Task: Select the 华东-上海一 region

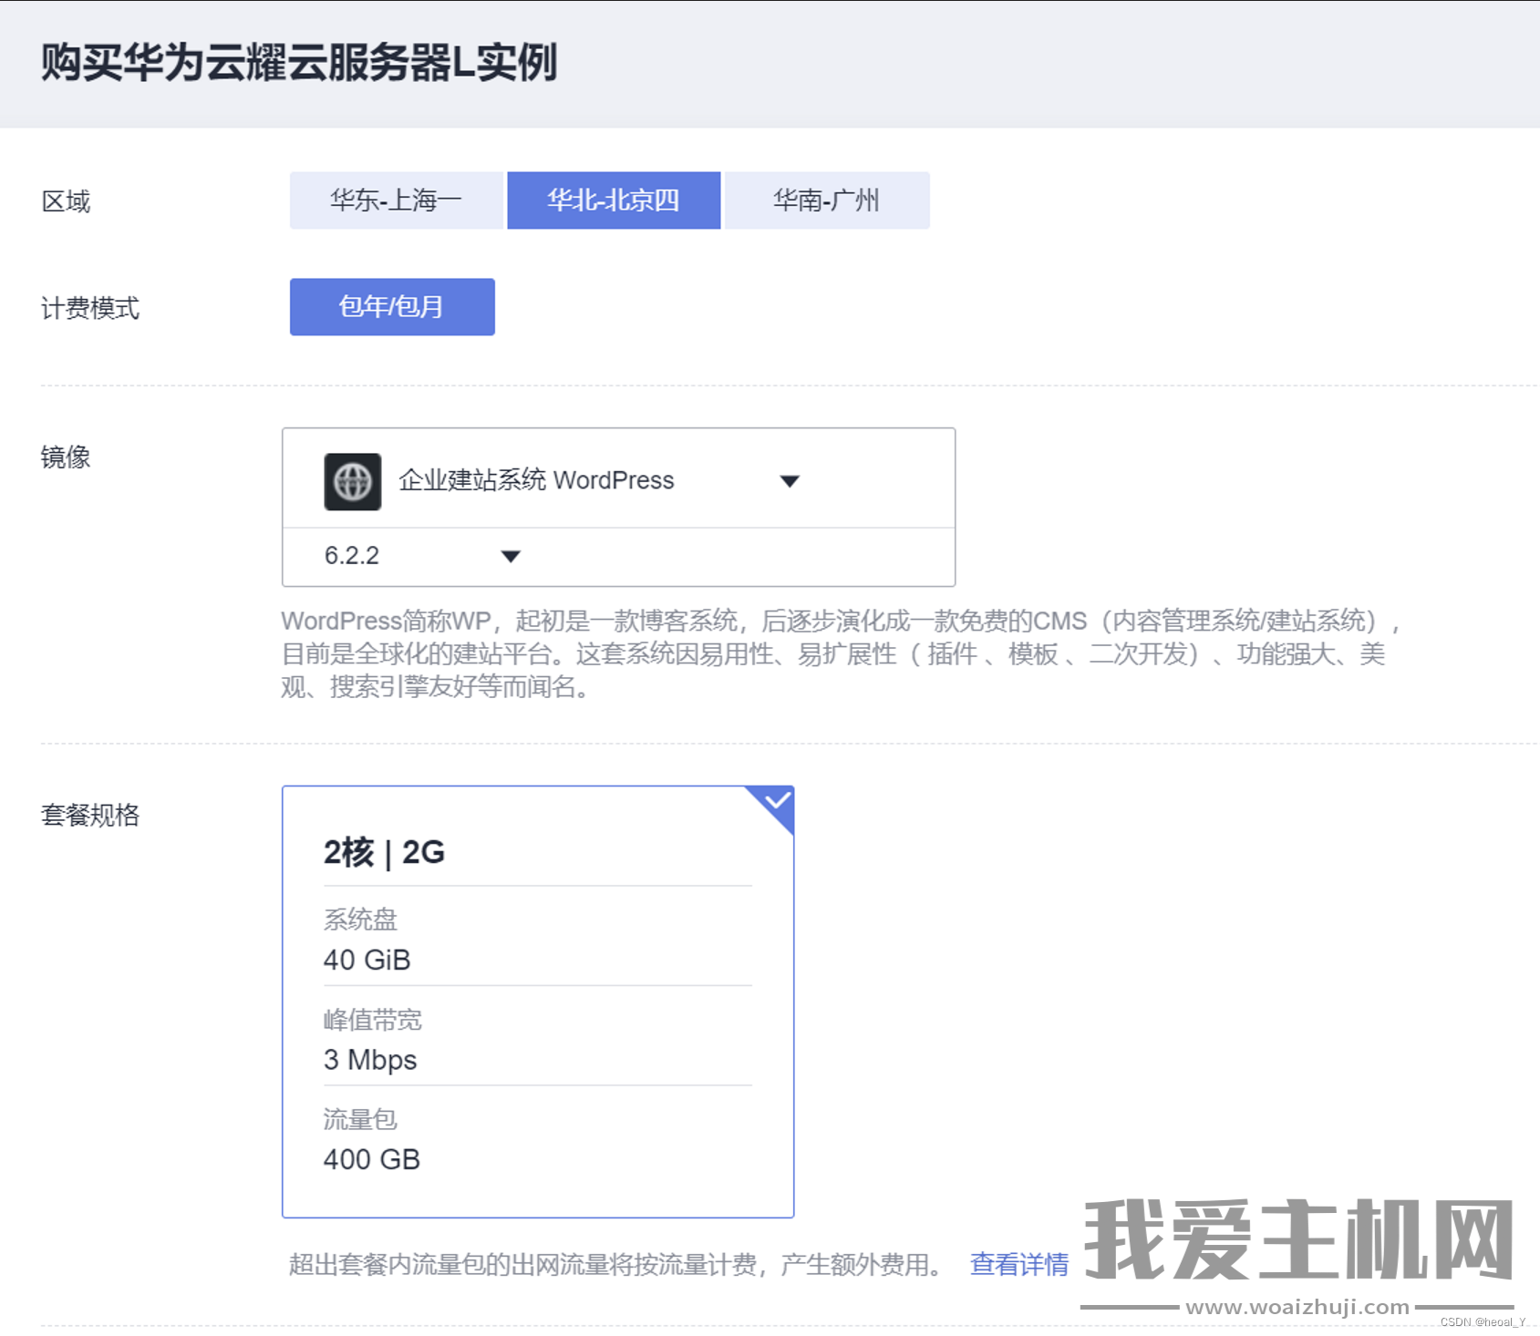Action: point(397,200)
